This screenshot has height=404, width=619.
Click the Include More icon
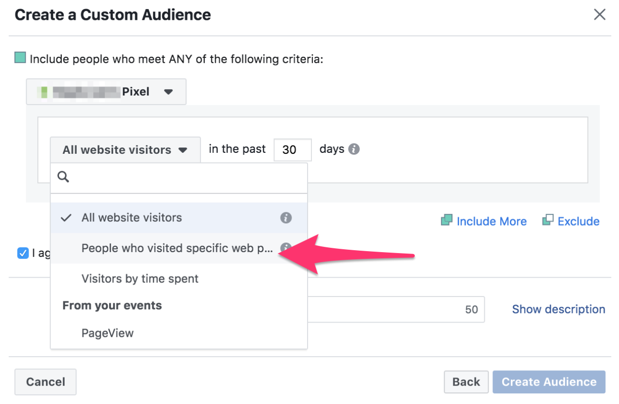click(447, 221)
